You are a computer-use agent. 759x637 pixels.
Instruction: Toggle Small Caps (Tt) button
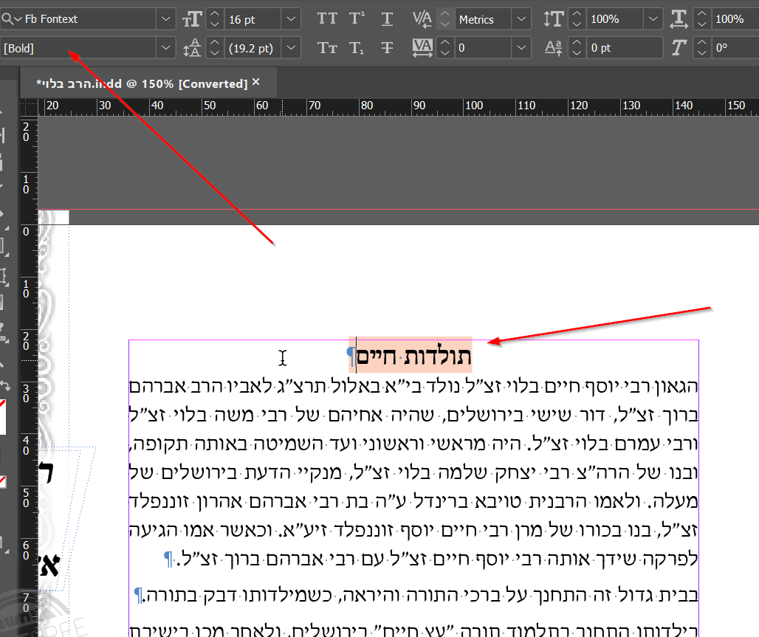pos(327,47)
